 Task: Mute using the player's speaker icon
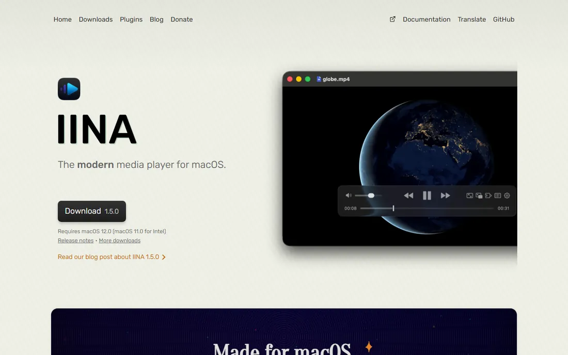click(348, 196)
